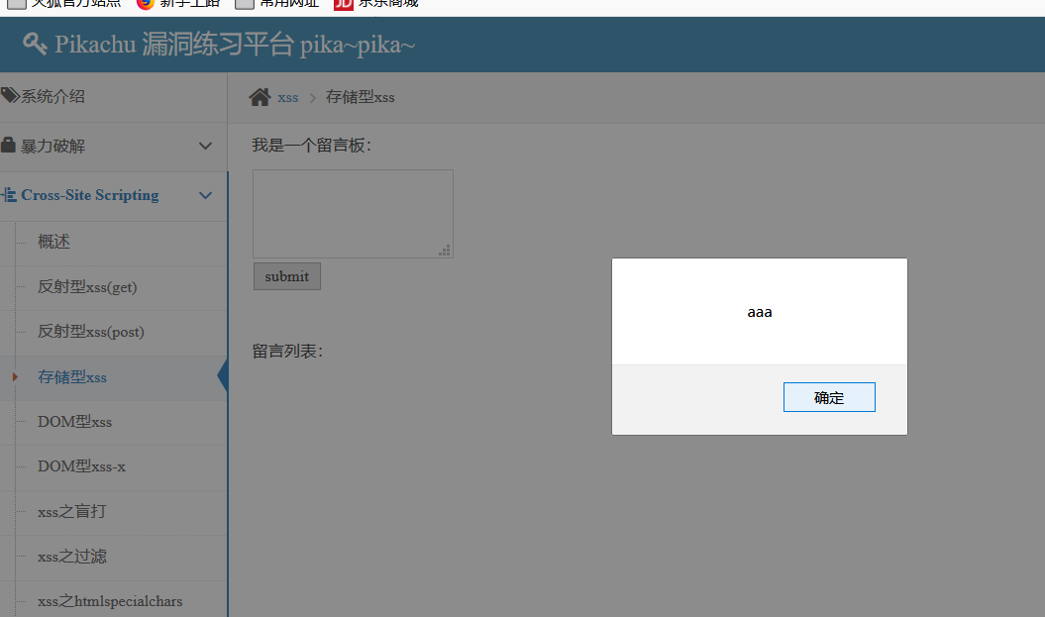Image resolution: width=1045 pixels, height=617 pixels.
Task: Click inside the message board textarea
Action: point(353,212)
